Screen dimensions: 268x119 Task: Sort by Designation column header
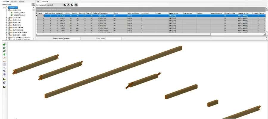[107, 13]
